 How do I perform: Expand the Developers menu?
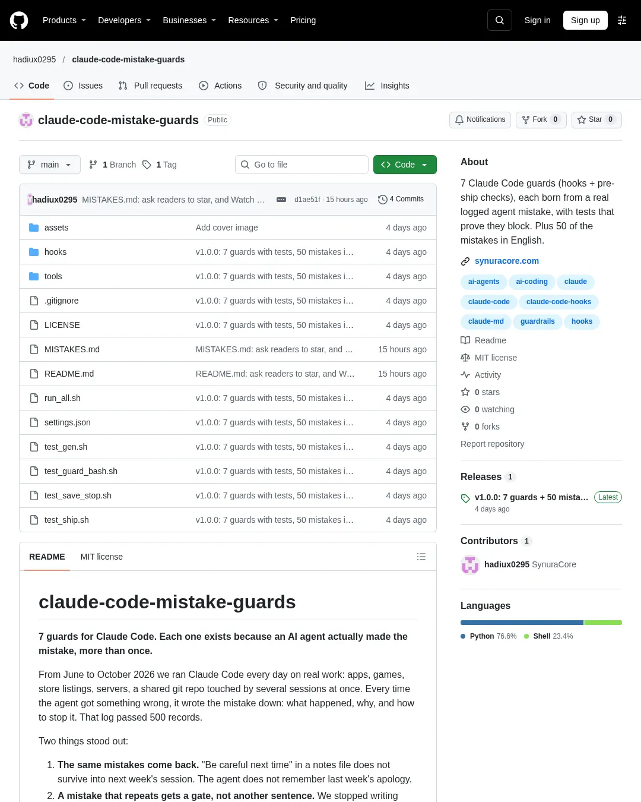124,20
